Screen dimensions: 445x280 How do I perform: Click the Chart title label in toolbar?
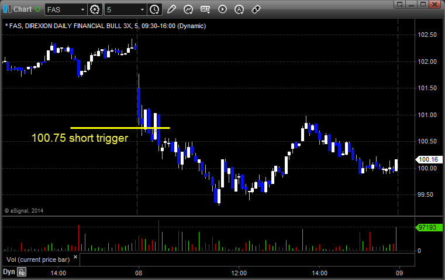point(23,9)
